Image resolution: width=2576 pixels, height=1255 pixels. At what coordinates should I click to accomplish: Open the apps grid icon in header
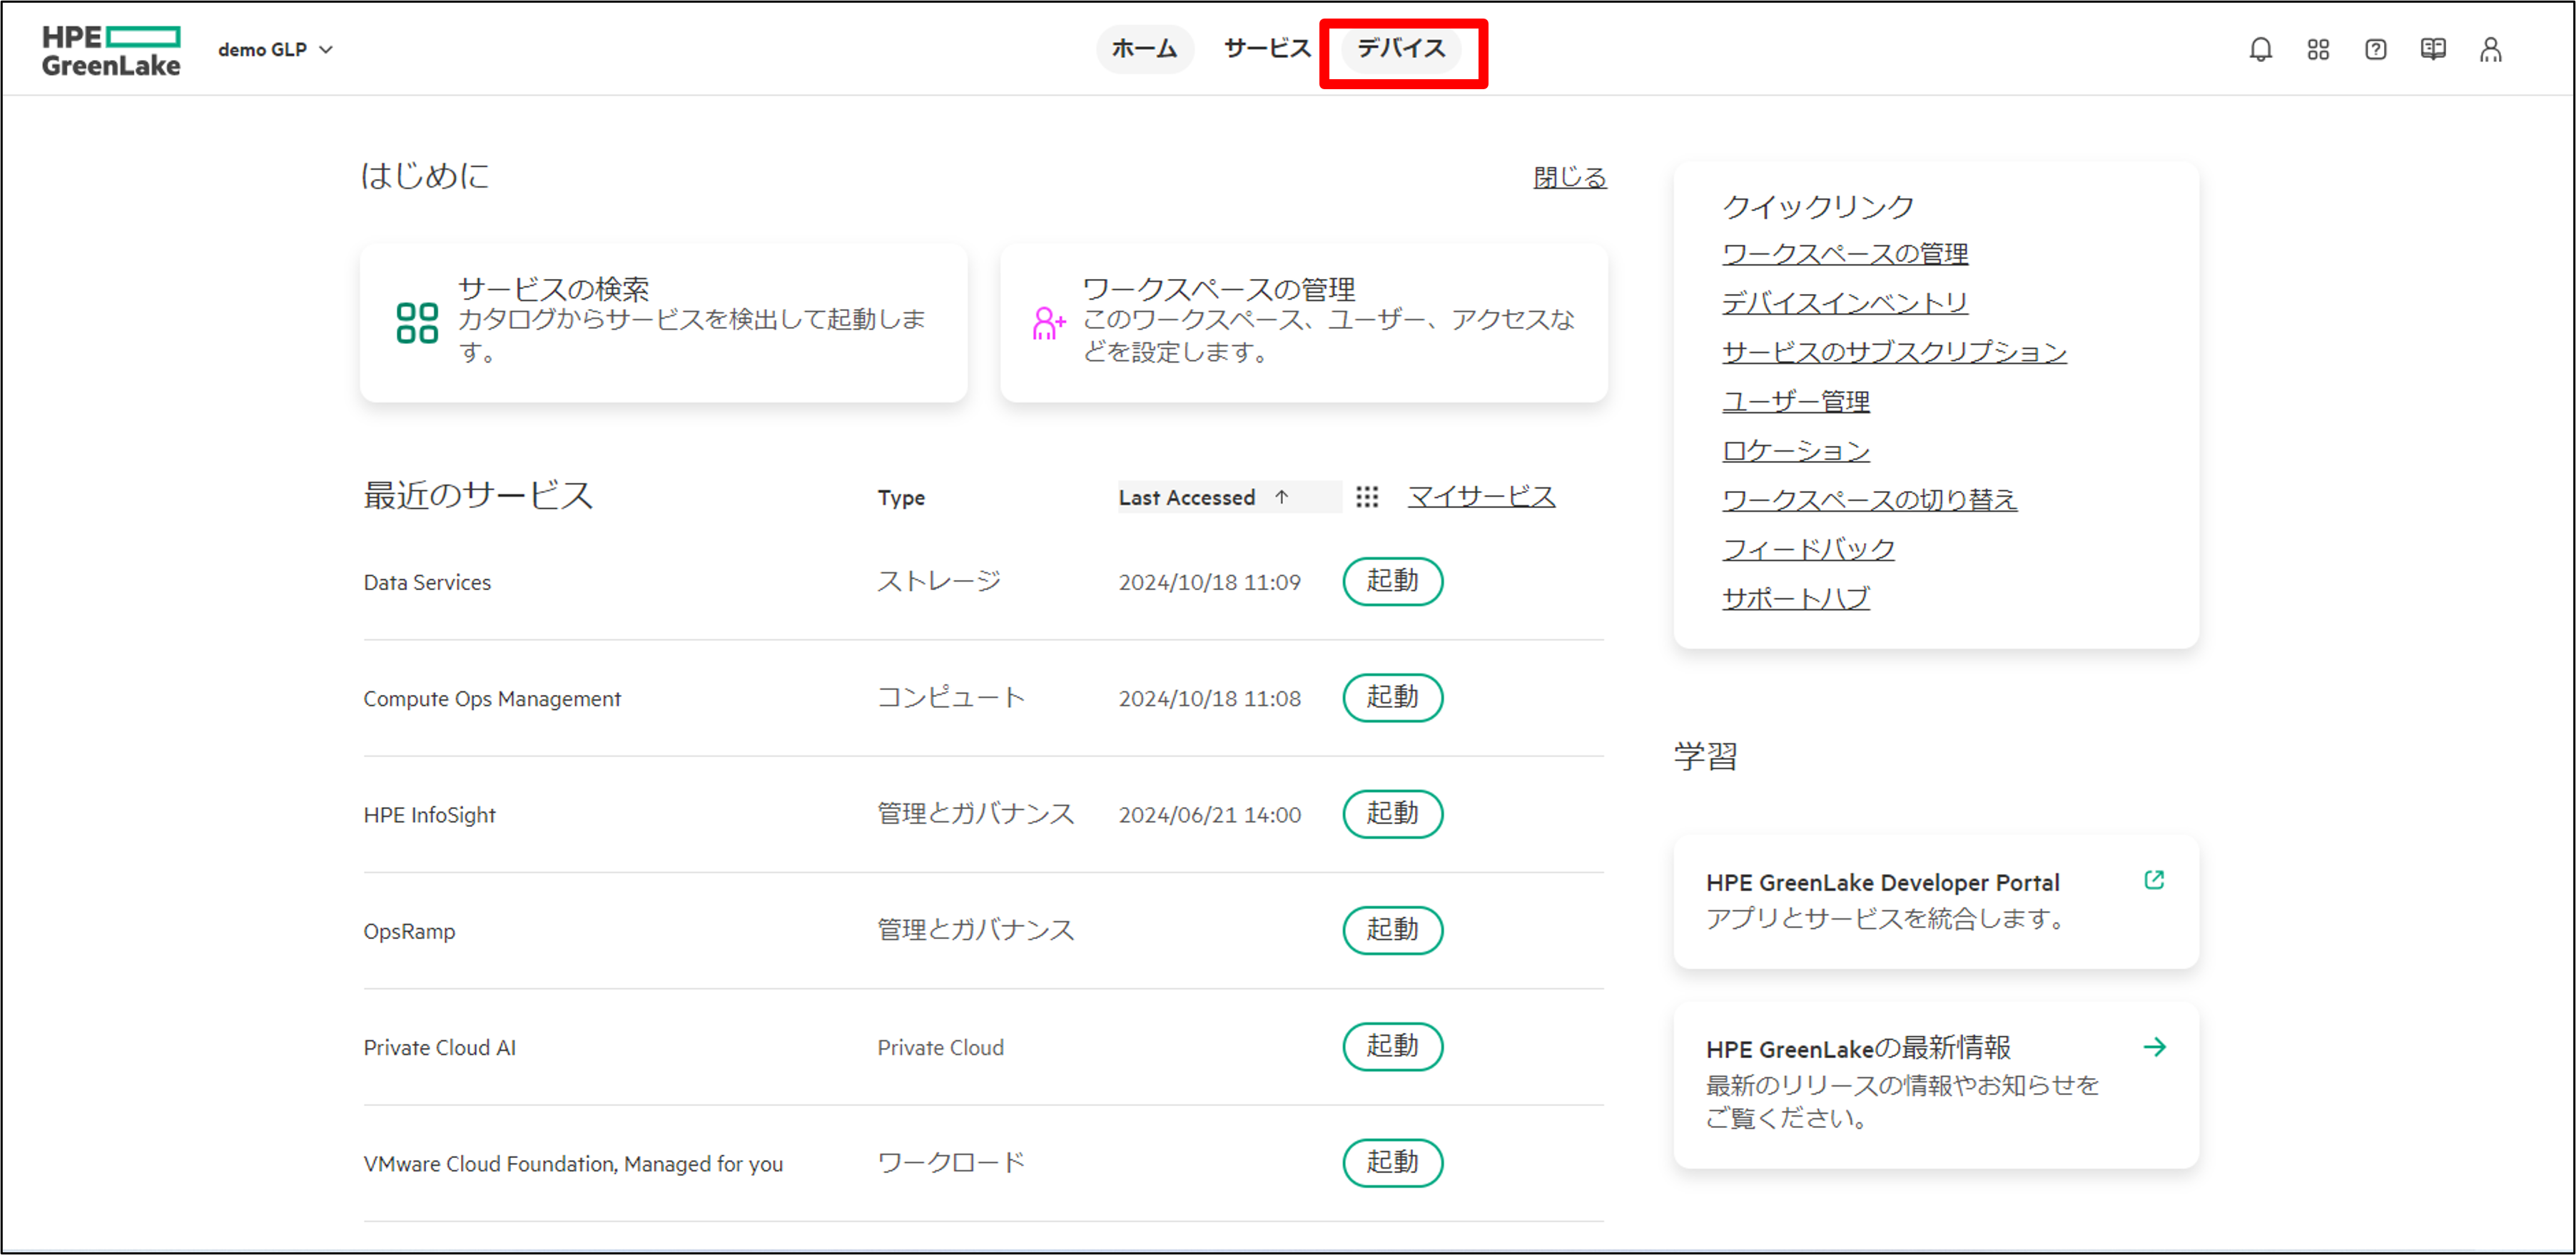(2318, 49)
